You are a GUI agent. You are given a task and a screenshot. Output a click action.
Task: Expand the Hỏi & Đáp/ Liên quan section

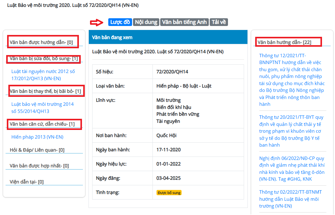37,150
